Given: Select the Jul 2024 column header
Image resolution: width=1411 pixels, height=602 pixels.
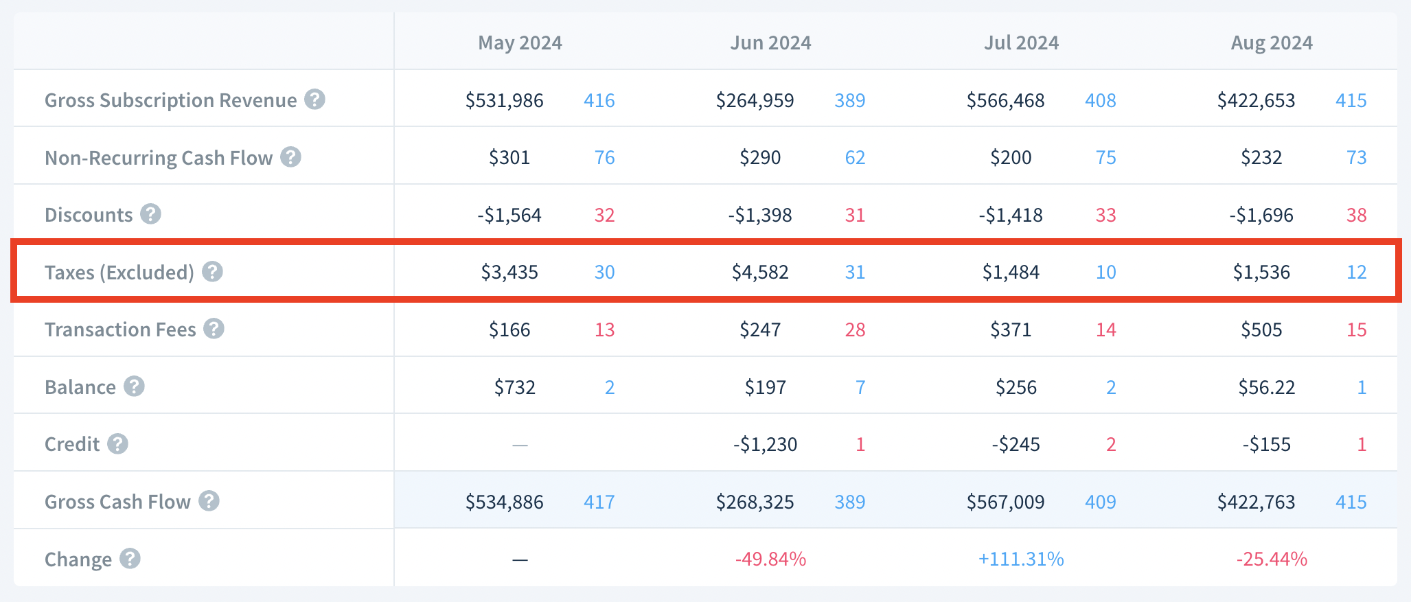Looking at the screenshot, I should click(x=1021, y=43).
